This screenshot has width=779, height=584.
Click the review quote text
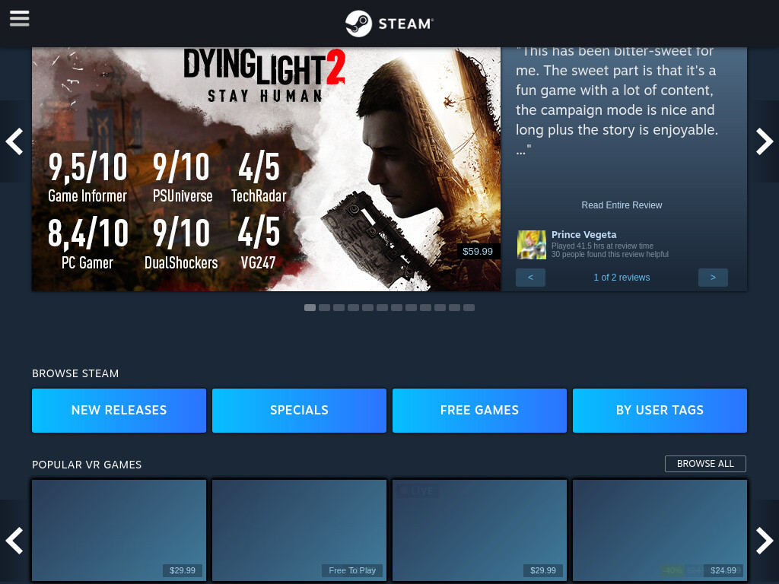click(617, 100)
